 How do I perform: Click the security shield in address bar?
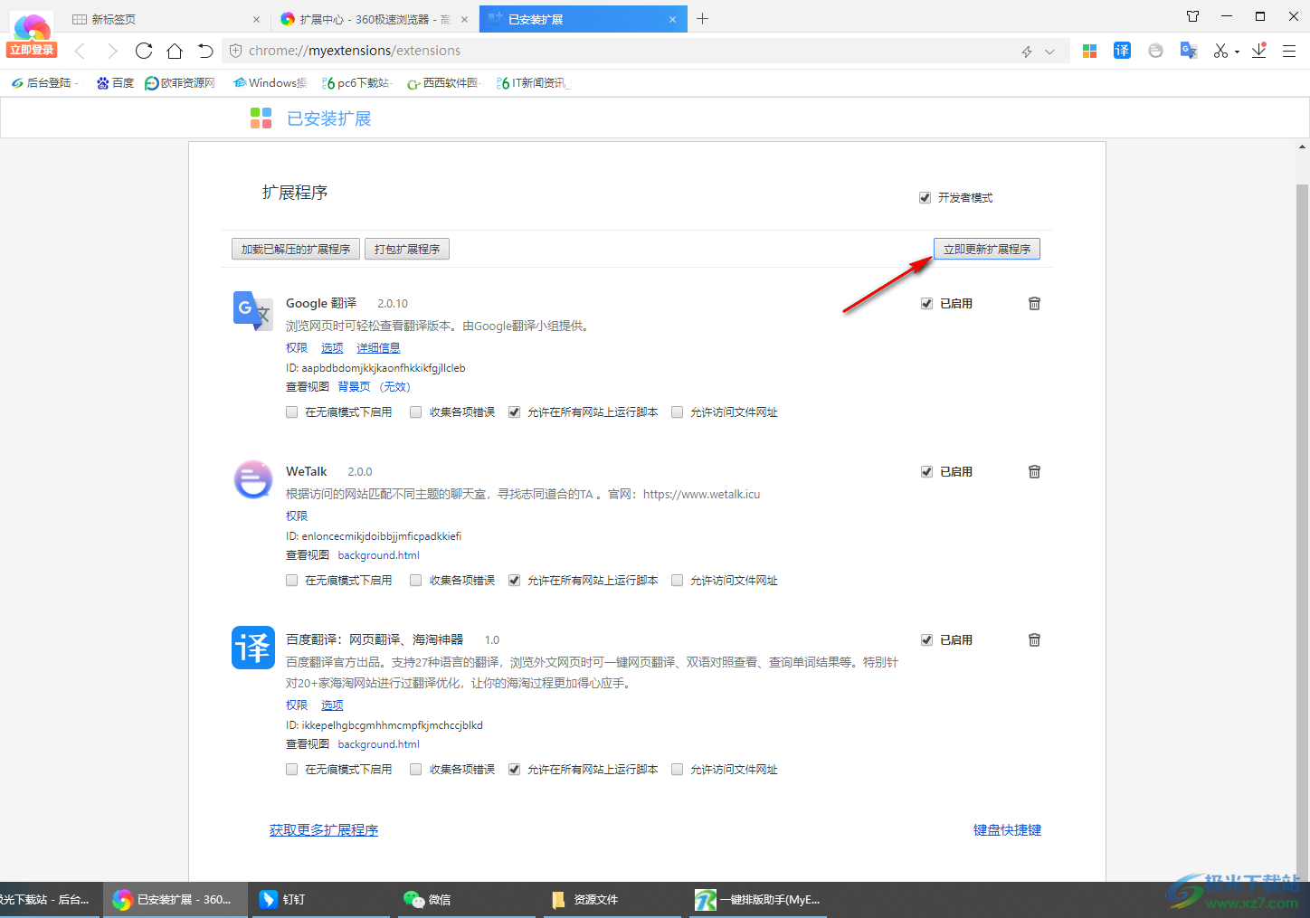[235, 51]
